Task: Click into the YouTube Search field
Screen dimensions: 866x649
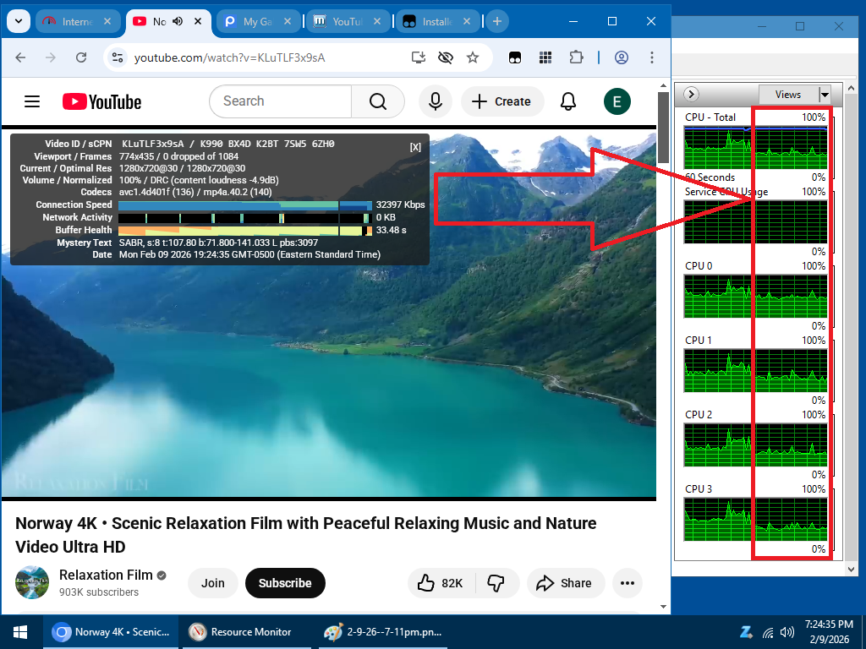Action: 280,101
